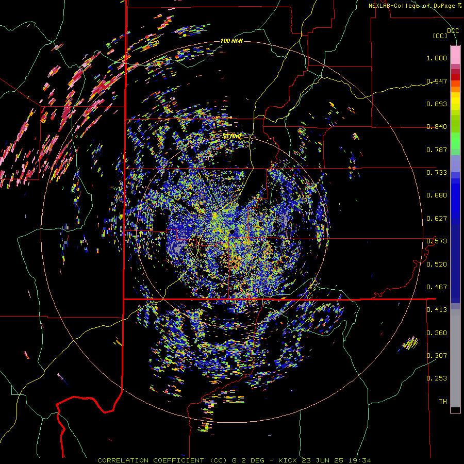Click the TH threshold label
The width and height of the screenshot is (464, 464).
pos(443,402)
